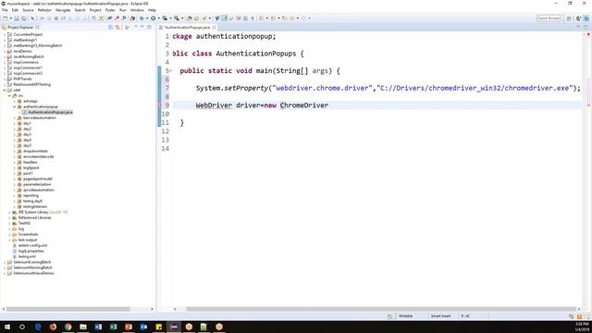
Task: Click the New file toolbar icon
Action: point(5,18)
